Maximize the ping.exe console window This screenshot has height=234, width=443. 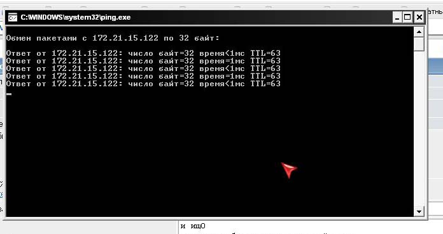pos(407,18)
